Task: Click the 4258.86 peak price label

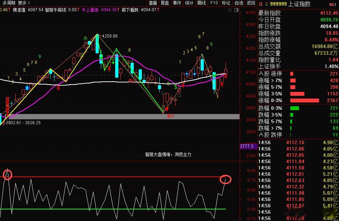Action: (x=110, y=36)
